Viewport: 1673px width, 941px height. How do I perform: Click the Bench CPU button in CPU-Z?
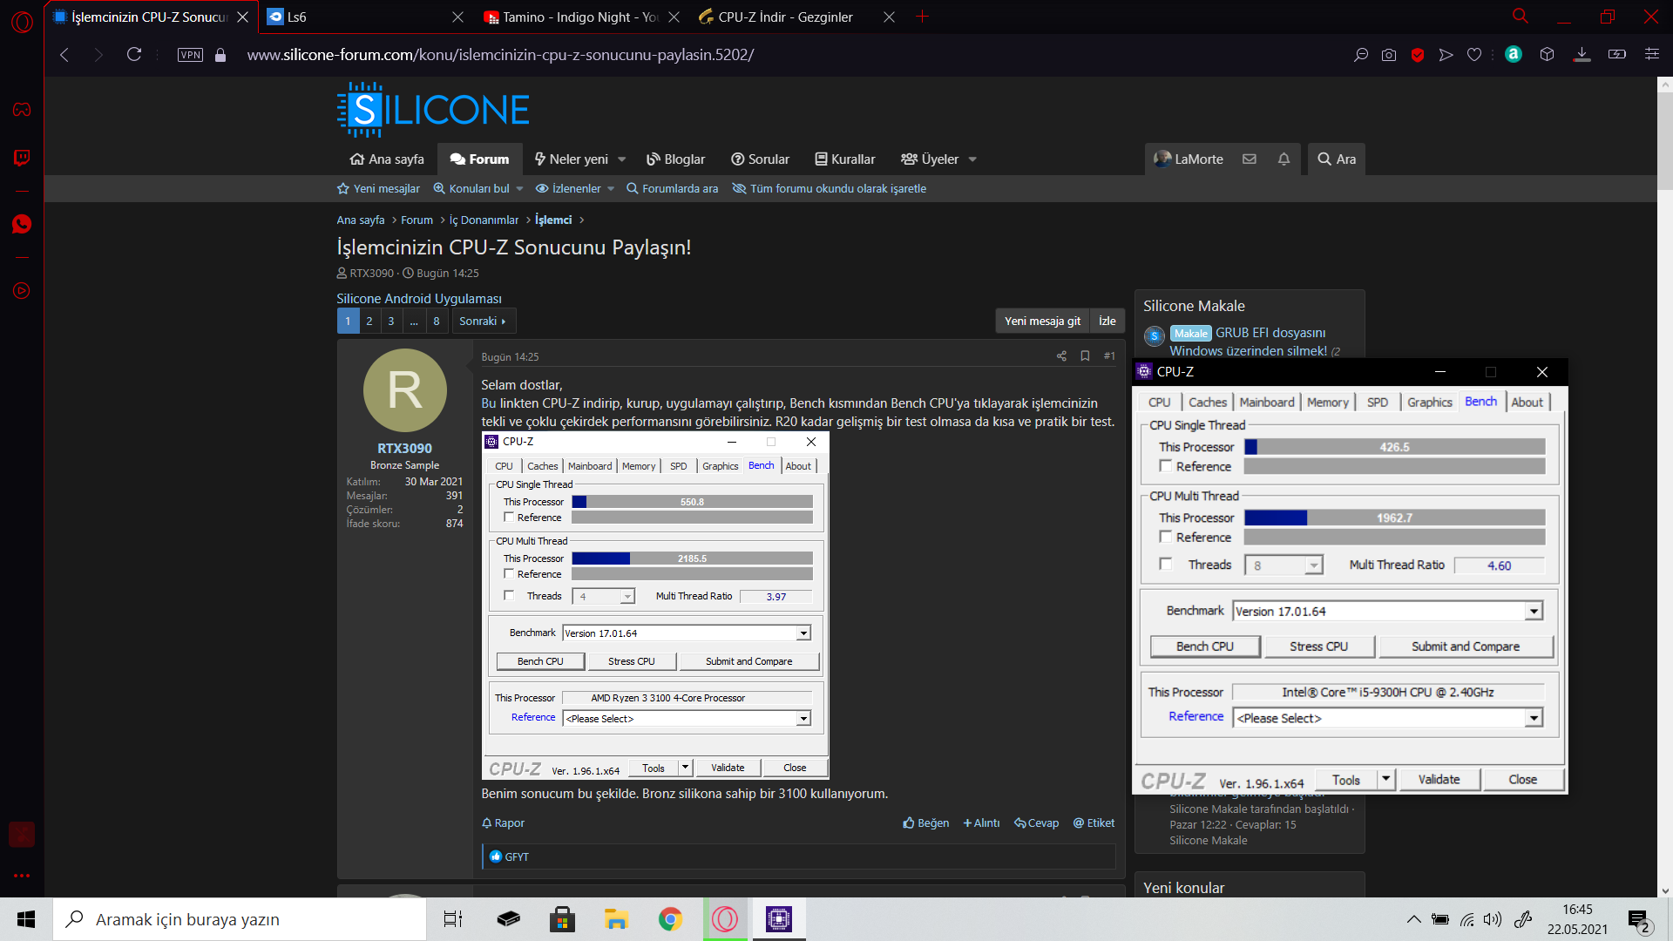1205,647
